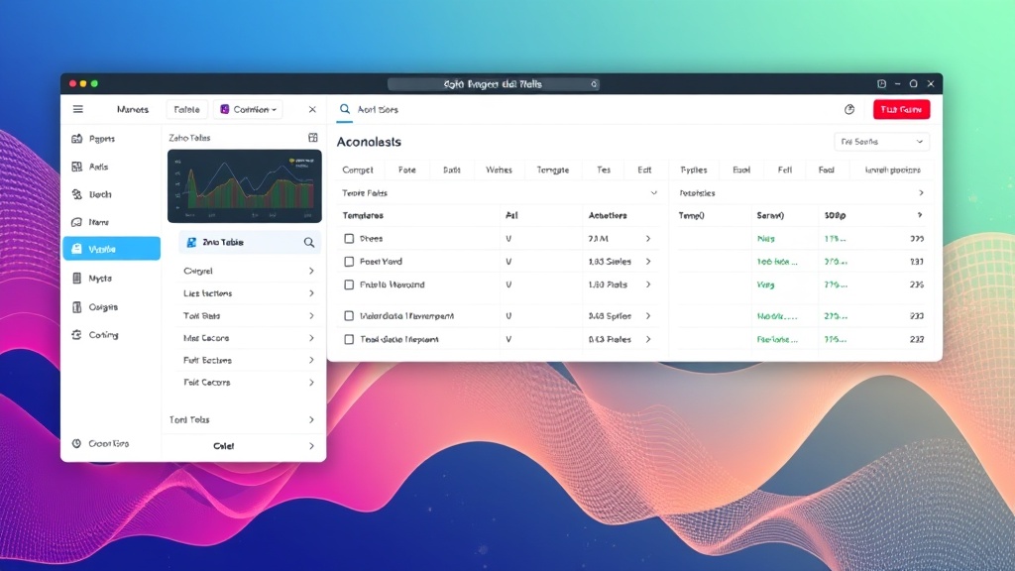Switch to the Fell tab
The height and width of the screenshot is (571, 1015).
coord(785,170)
